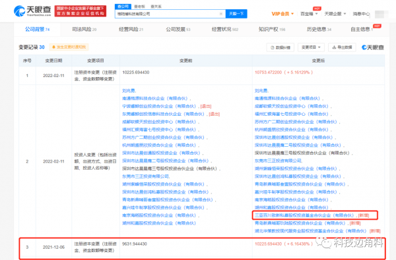Screen dimensions: 396x260
Task: Switch to the 司法风险 tab
Action: 84,30
